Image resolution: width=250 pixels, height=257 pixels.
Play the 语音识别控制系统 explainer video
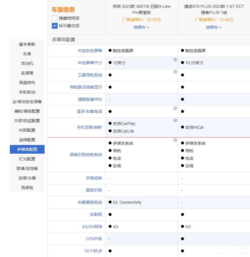pos(175,140)
